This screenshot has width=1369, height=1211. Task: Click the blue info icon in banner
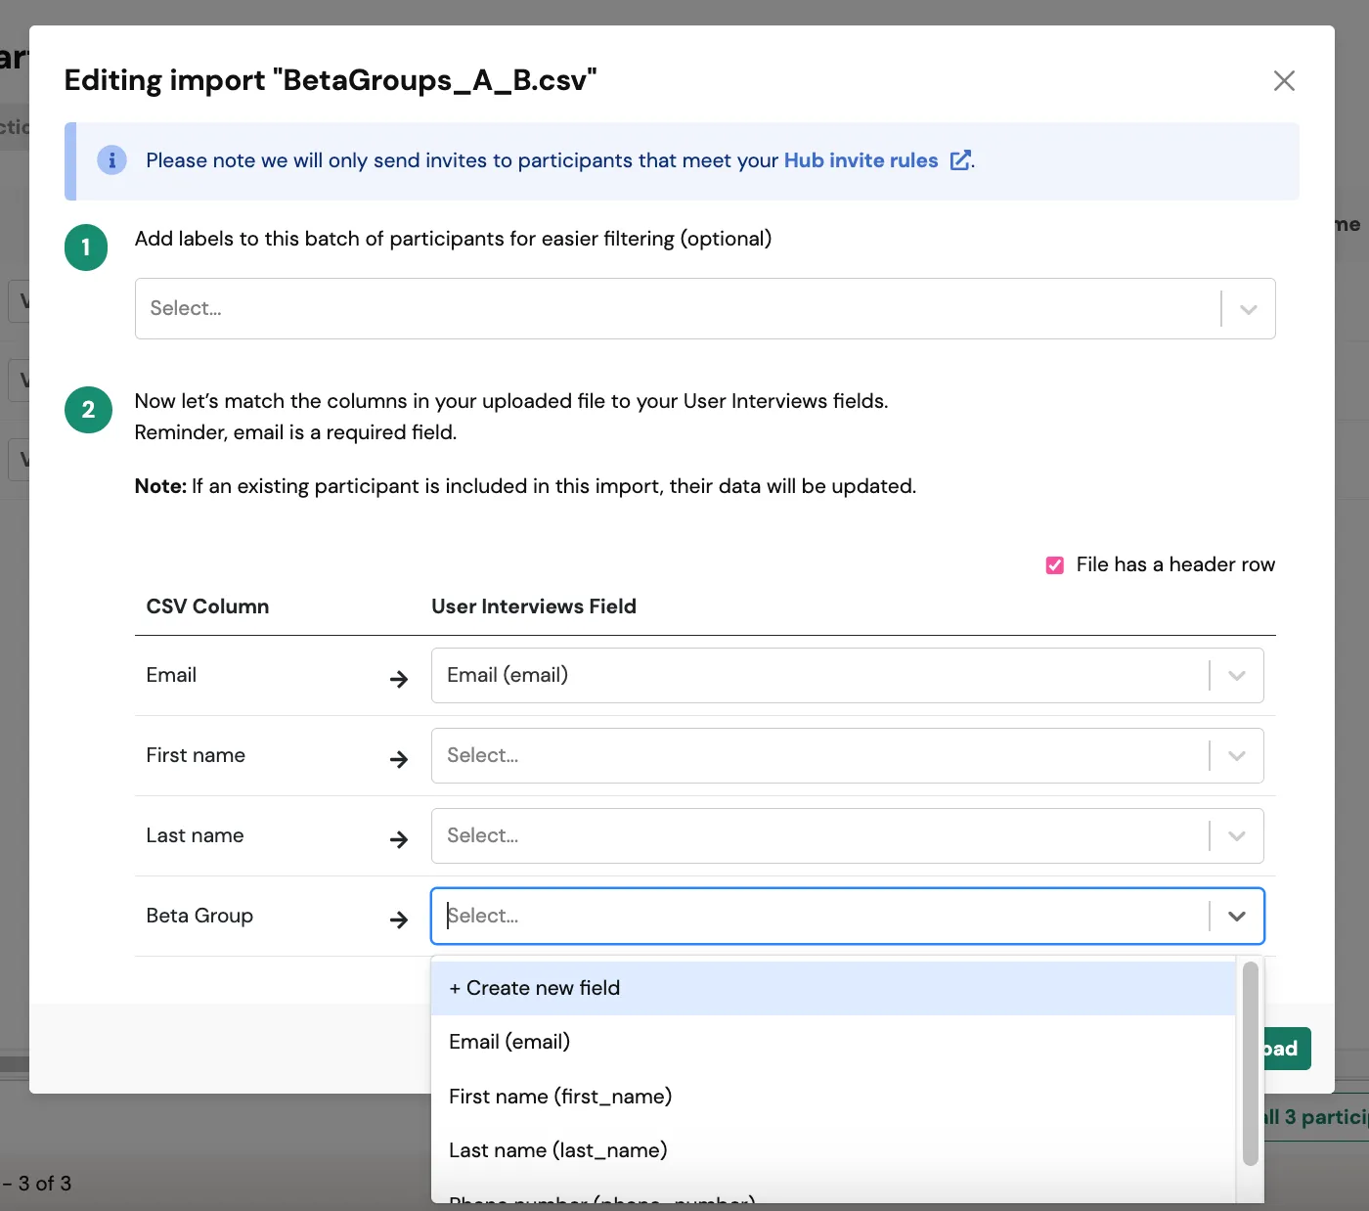[x=112, y=160]
